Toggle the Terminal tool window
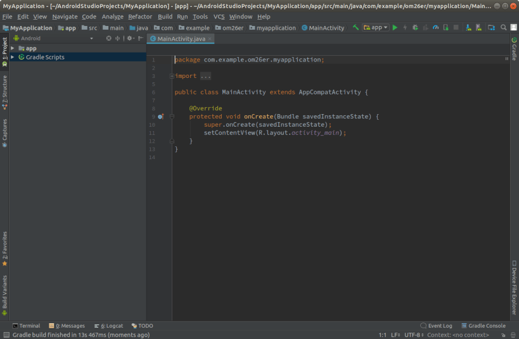Image resolution: width=519 pixels, height=339 pixels. 26,326
